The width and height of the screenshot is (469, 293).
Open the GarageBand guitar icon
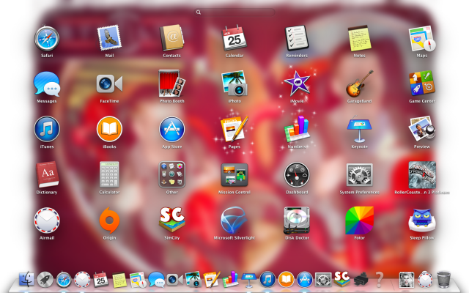click(359, 84)
